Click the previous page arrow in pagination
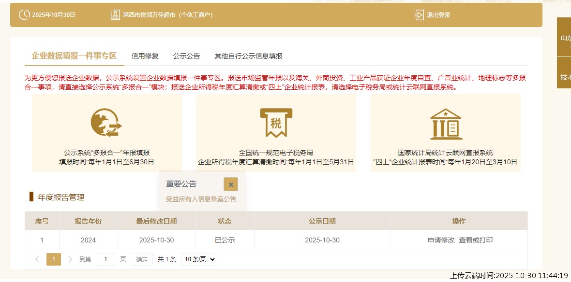This screenshot has width=571, height=282. (x=38, y=259)
